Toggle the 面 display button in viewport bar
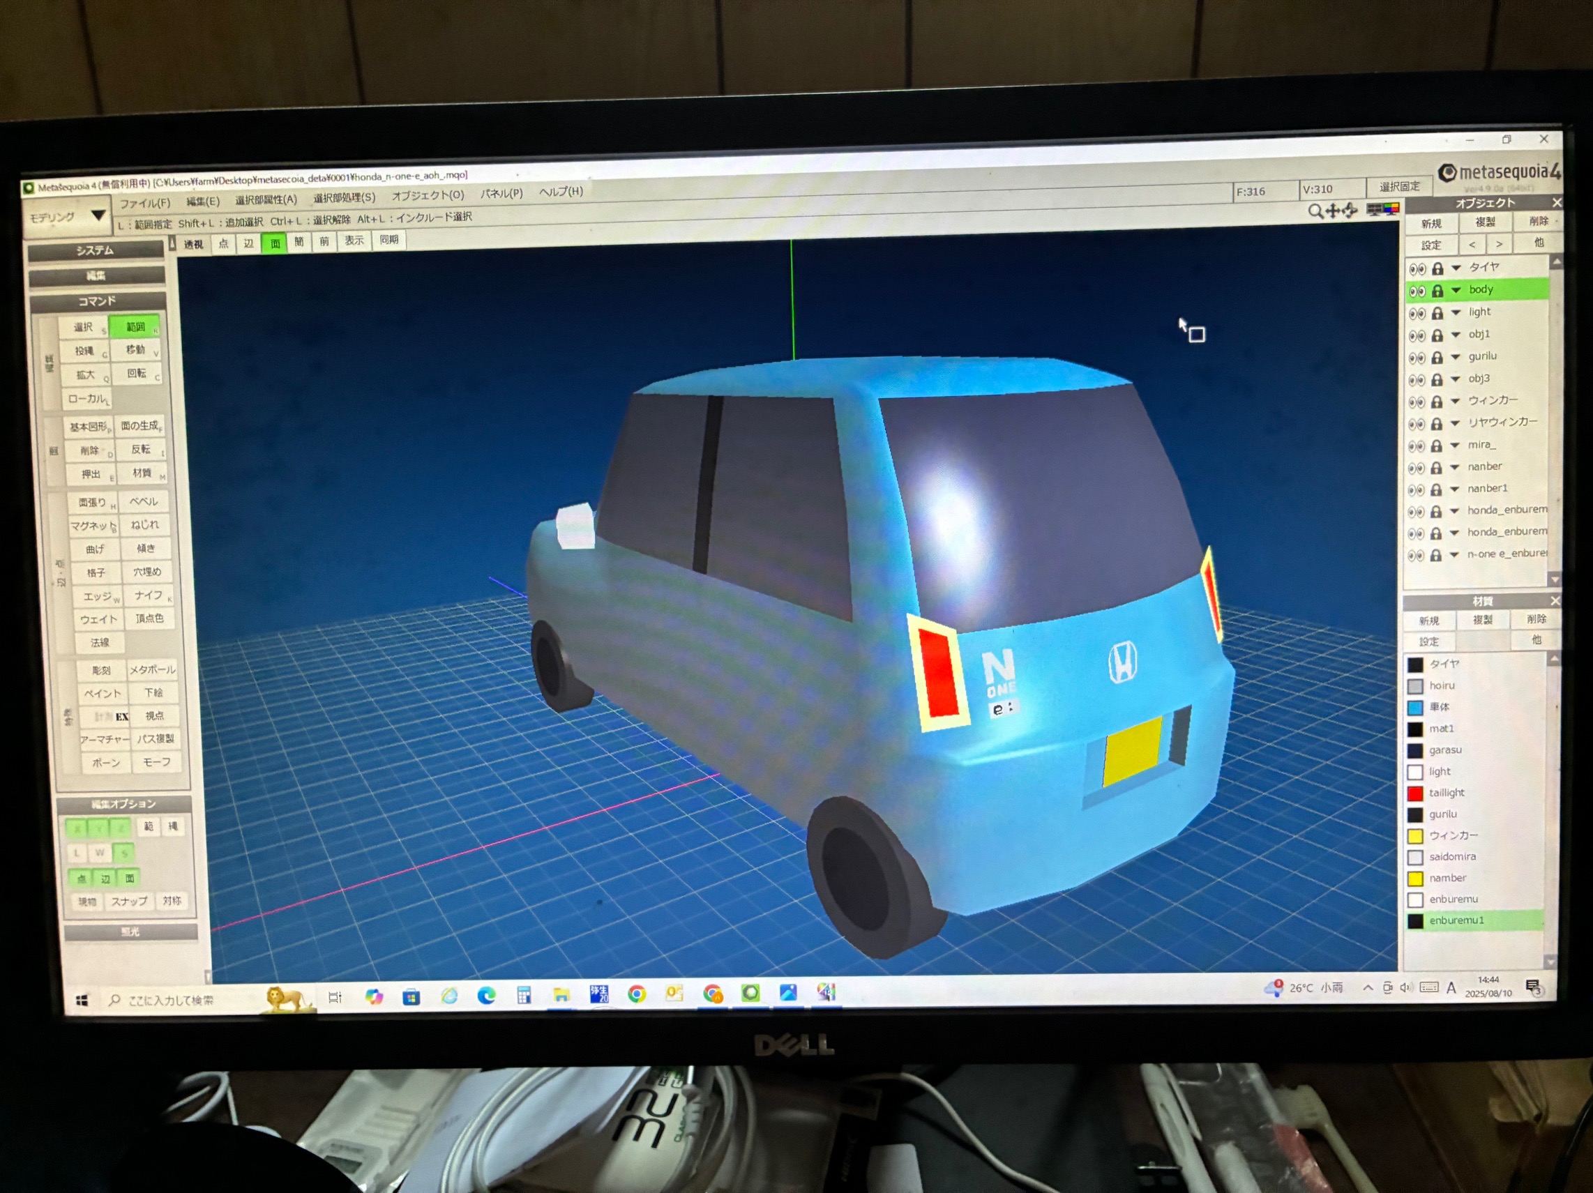The image size is (1593, 1193). tap(275, 243)
